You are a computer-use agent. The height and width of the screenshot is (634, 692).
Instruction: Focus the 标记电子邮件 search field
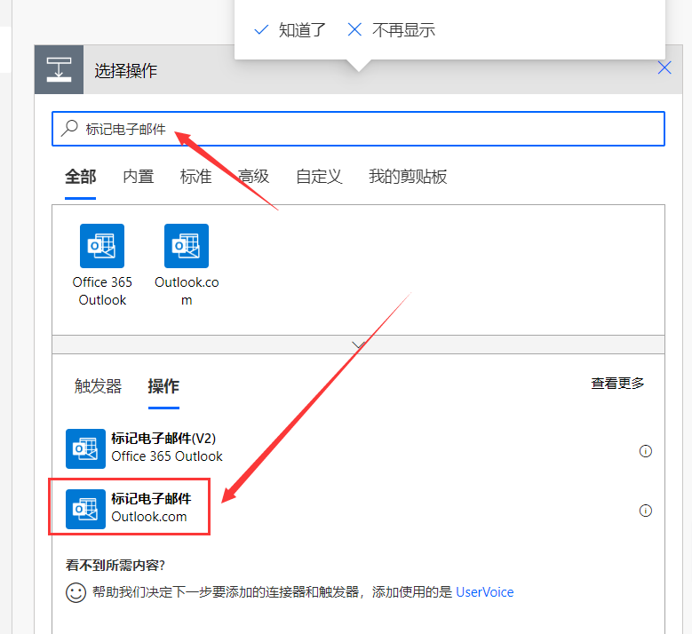click(x=358, y=129)
